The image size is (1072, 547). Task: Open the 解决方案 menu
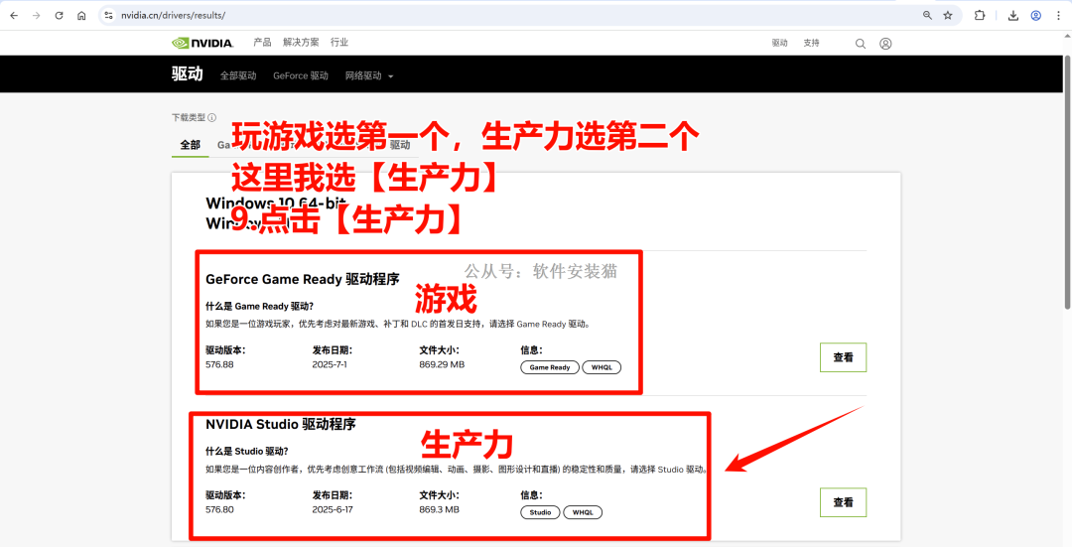301,43
